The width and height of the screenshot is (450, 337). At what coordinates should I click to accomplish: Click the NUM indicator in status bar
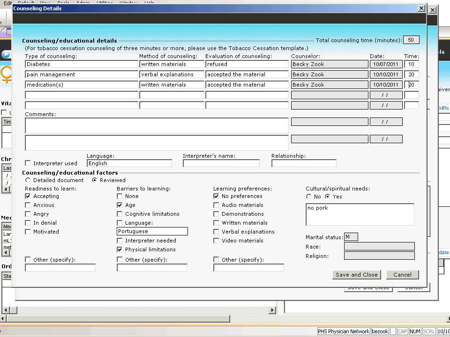(415, 331)
